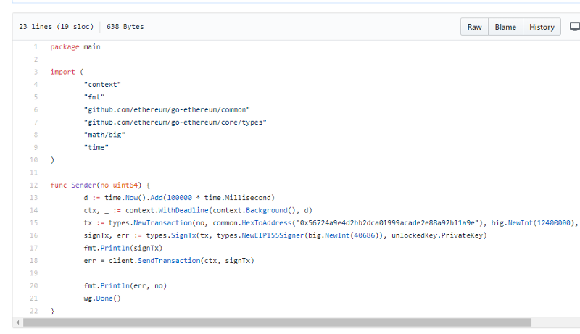Open the Raw file view
Image resolution: width=580 pixels, height=334 pixels.
point(474,27)
